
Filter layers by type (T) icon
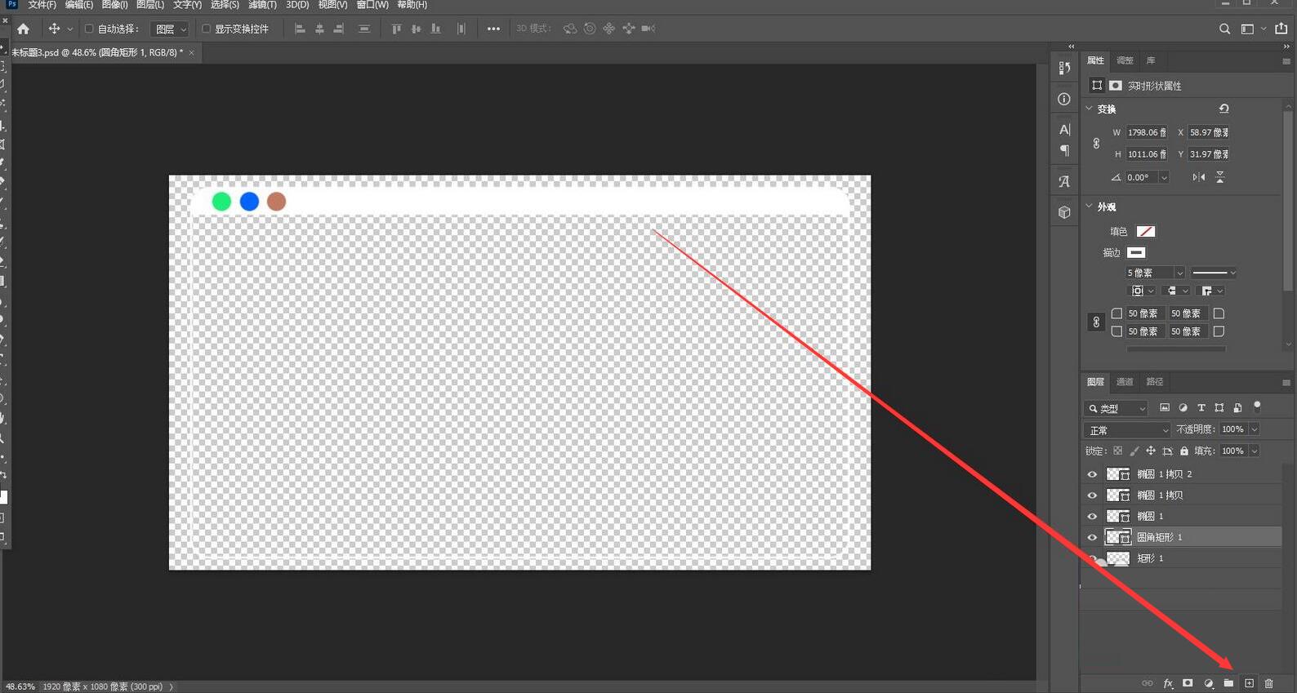[1201, 407]
